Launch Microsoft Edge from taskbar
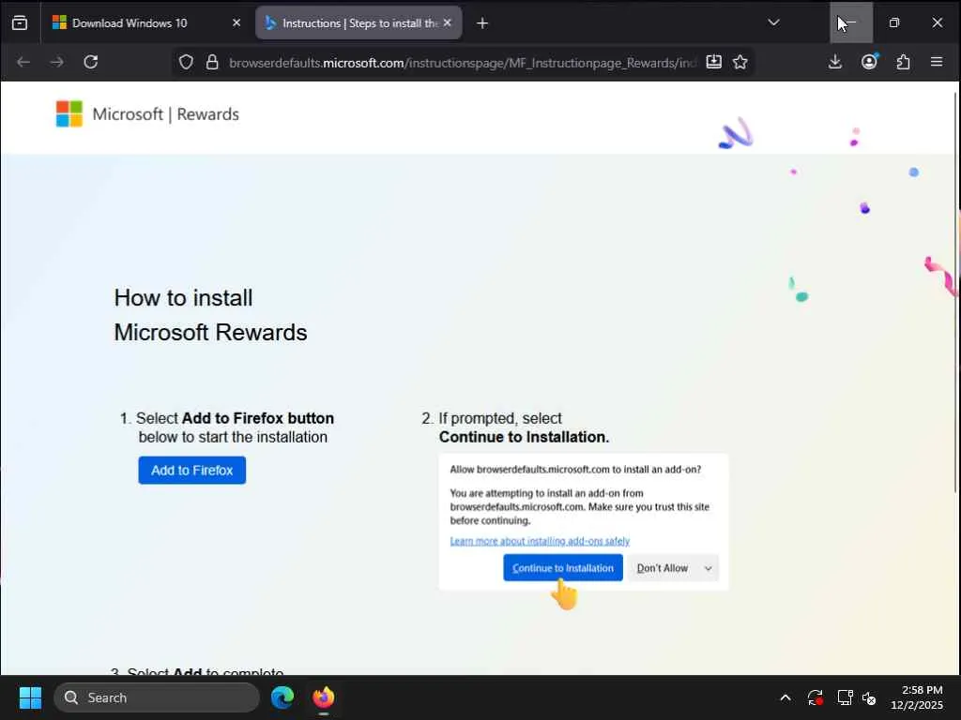 [x=282, y=697]
